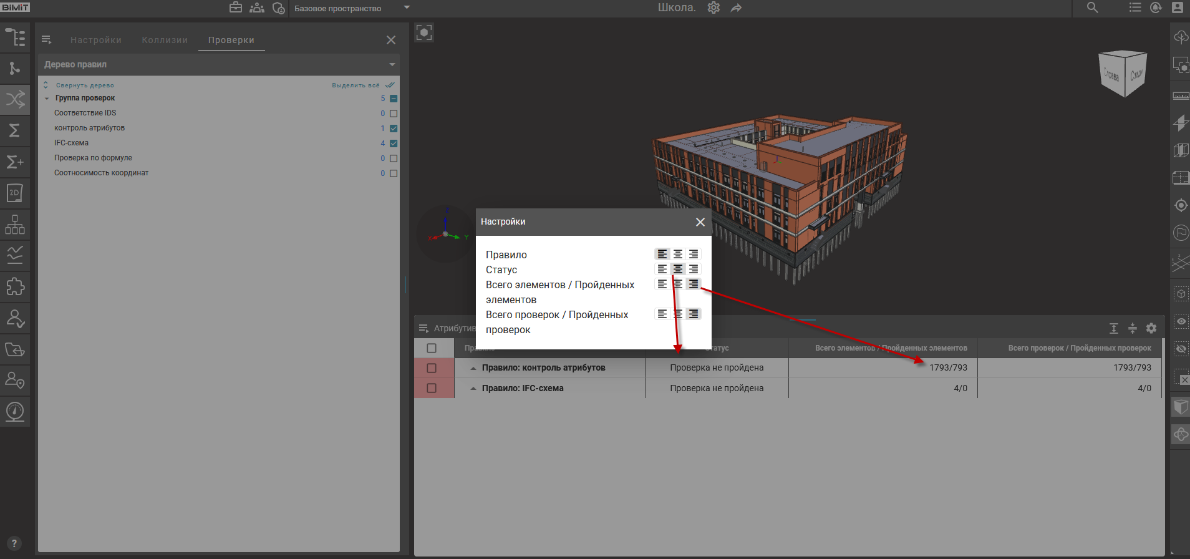This screenshot has height=559, width=1190.
Task: Open the model structure tree panel
Action: (15, 37)
